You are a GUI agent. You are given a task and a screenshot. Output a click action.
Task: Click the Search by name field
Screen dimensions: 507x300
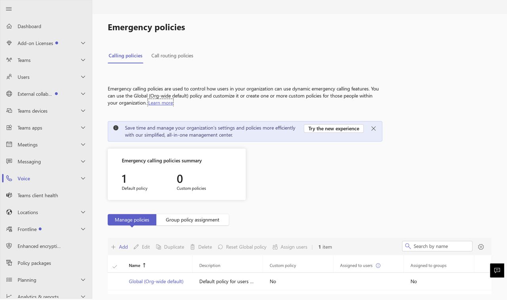tap(437, 246)
